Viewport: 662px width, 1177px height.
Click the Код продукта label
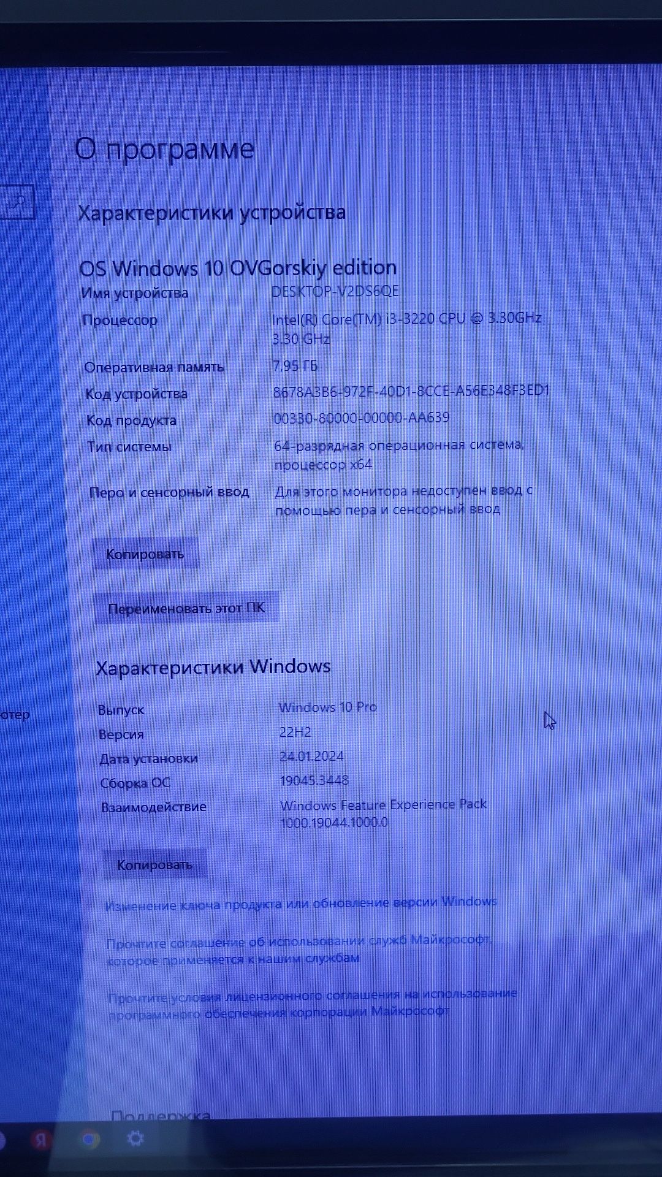[x=131, y=420]
